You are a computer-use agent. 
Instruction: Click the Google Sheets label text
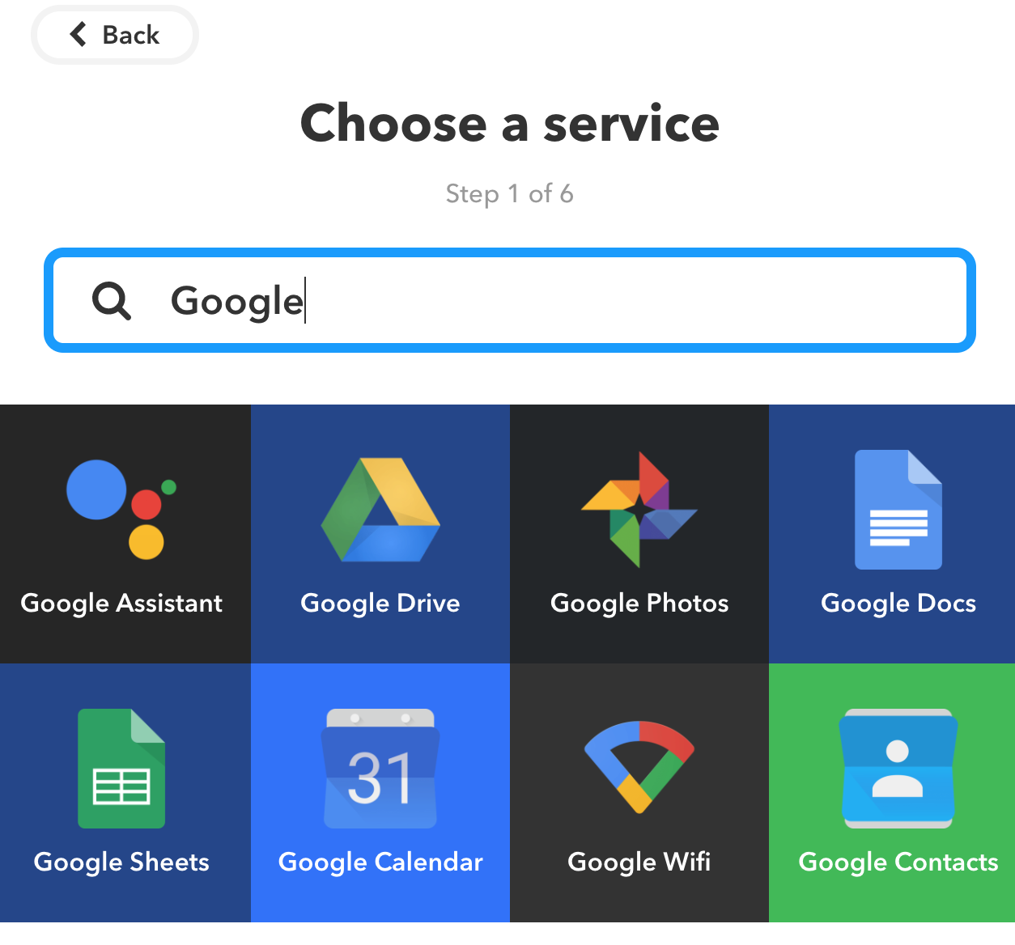point(121,862)
